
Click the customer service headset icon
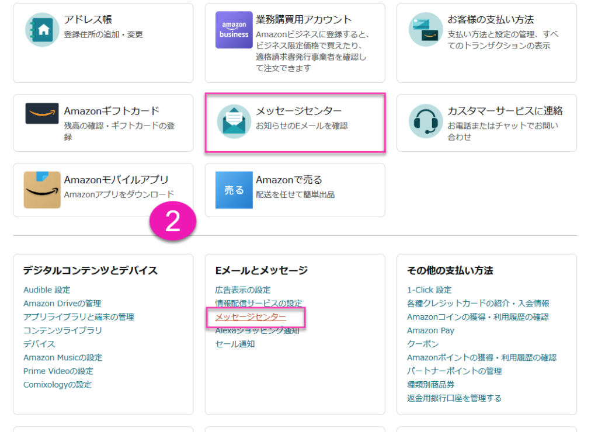426,121
